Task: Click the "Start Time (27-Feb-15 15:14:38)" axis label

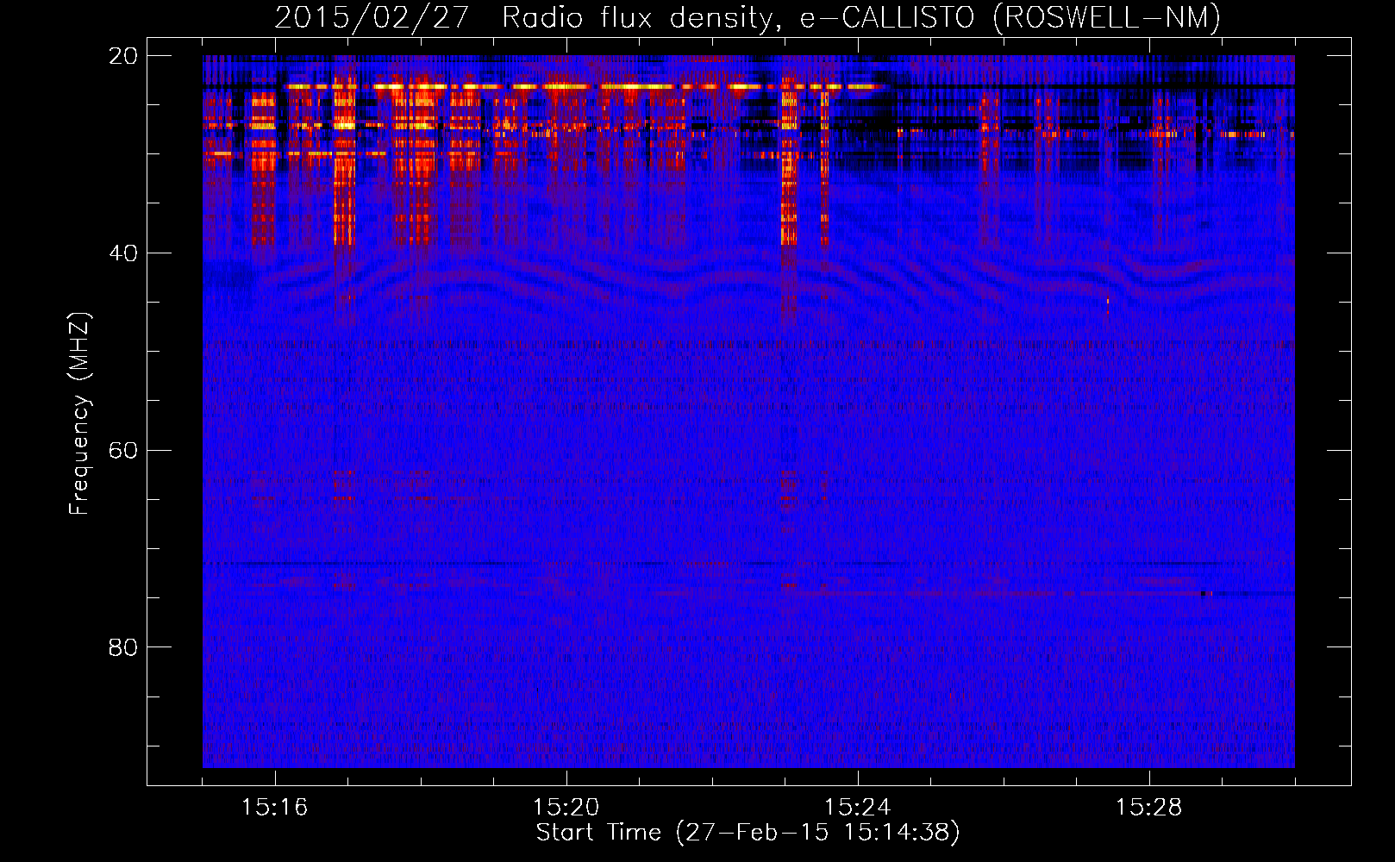Action: [748, 833]
